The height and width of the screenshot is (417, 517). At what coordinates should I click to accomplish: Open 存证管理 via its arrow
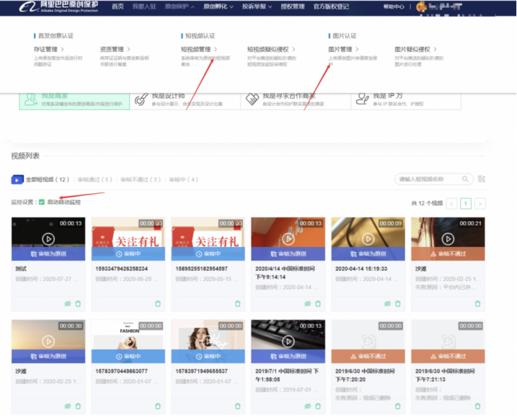62,49
